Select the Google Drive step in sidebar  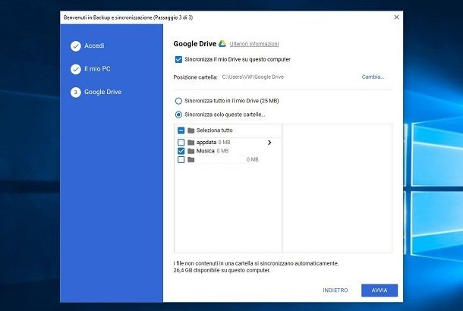[102, 92]
